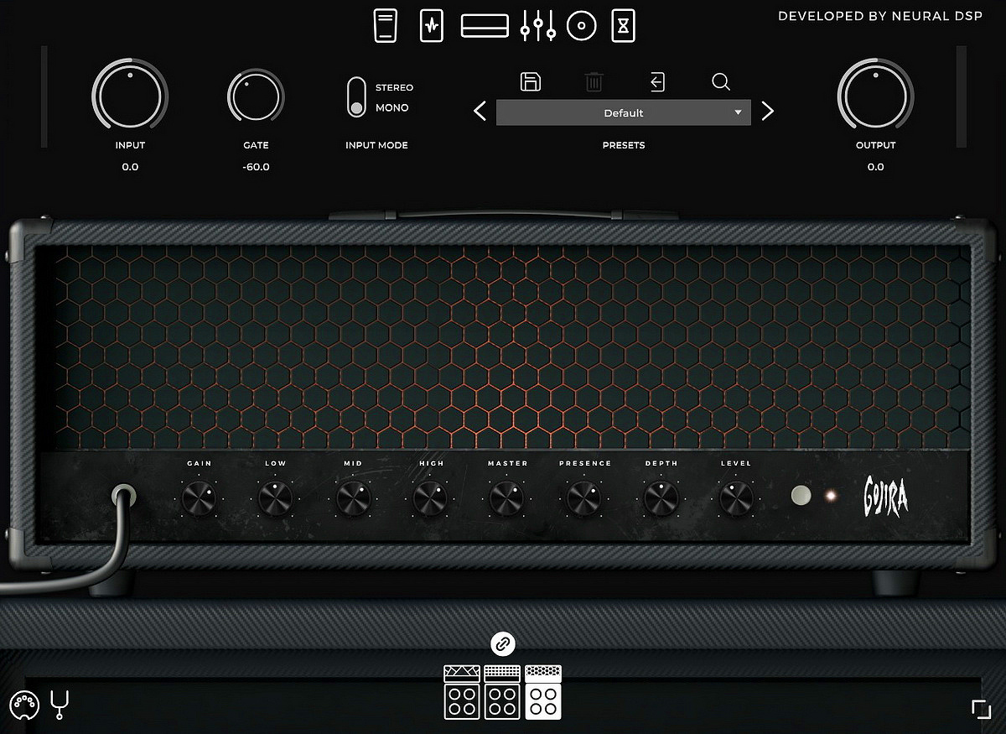This screenshot has width=1006, height=734.
Task: Click the HIGH knob on the amp
Action: click(x=431, y=499)
